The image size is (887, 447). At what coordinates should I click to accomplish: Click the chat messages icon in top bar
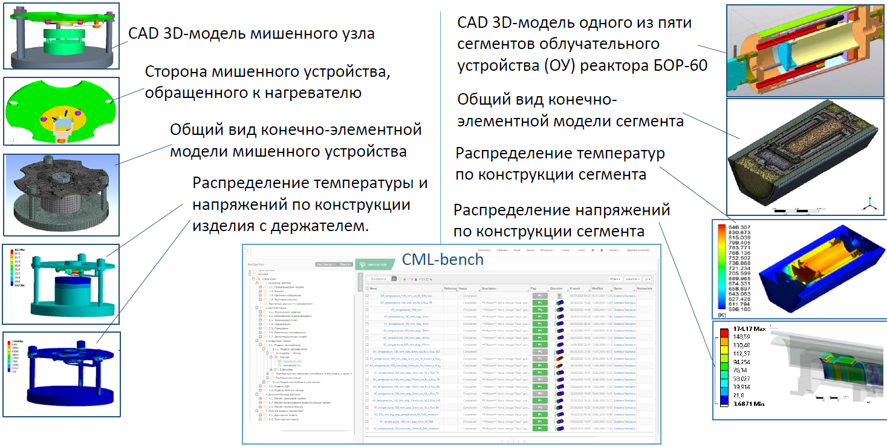tap(593, 249)
